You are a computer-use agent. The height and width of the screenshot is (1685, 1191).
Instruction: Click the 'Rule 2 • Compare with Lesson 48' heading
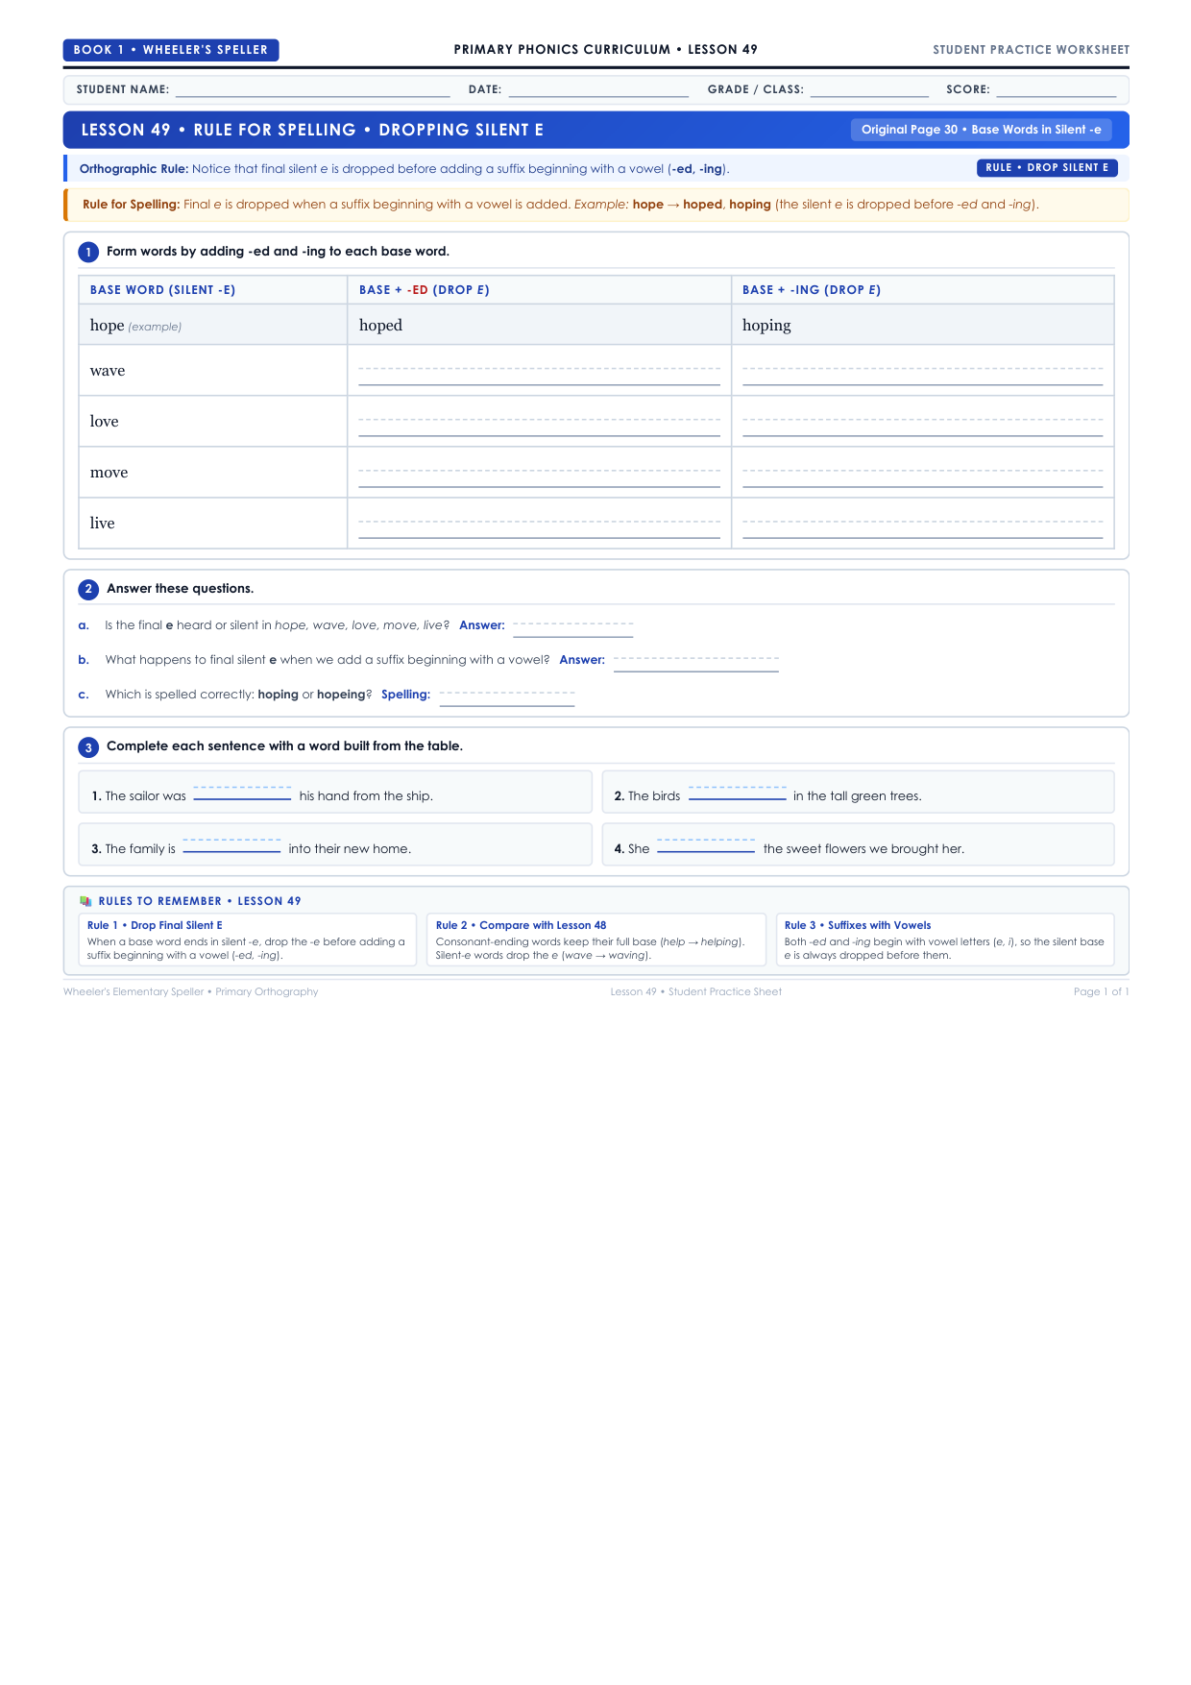coord(522,926)
